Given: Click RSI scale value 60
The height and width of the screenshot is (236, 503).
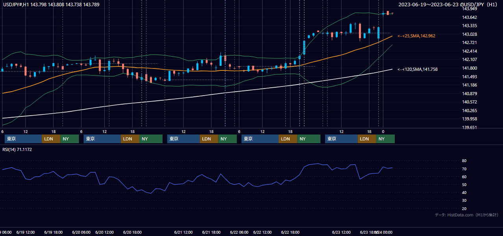Looking at the screenshot, I should point(464,177).
